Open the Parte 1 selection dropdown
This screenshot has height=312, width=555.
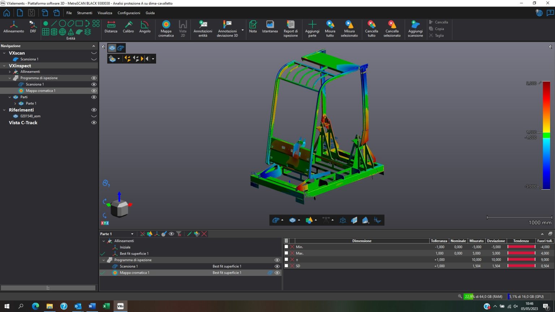(x=132, y=234)
